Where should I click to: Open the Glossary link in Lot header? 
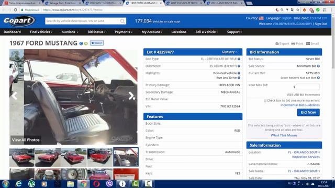click(x=229, y=52)
